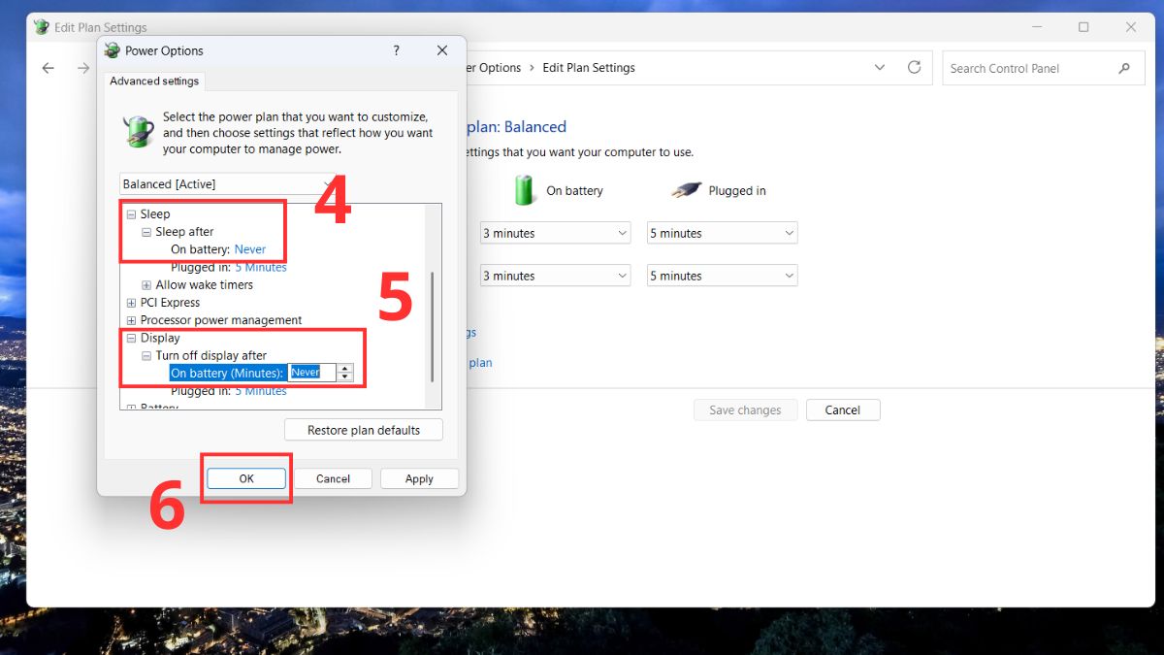Click the Plugged in plug icon
This screenshot has height=655, width=1164.
pyautogui.click(x=686, y=190)
